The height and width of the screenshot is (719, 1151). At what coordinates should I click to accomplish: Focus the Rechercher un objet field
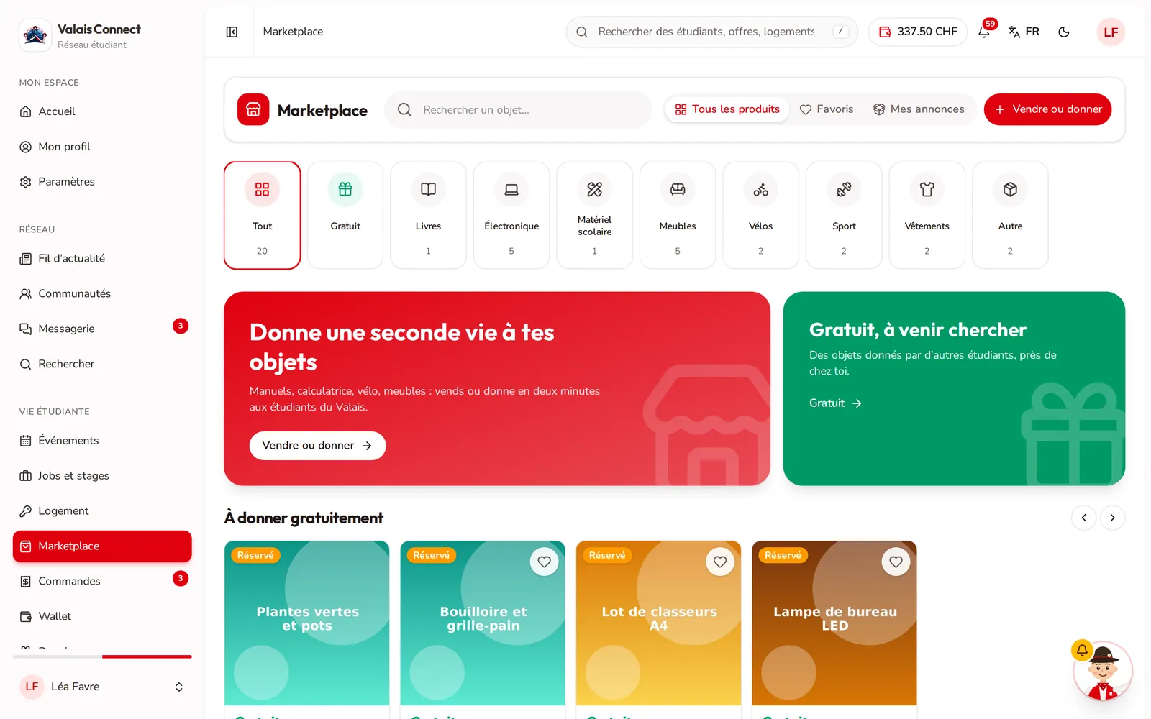coord(518,110)
